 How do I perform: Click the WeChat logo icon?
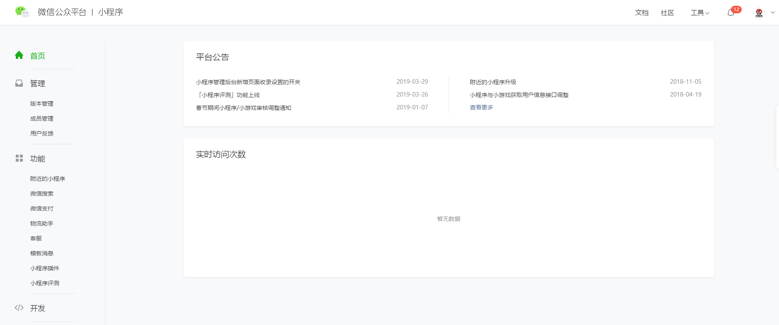tap(22, 12)
